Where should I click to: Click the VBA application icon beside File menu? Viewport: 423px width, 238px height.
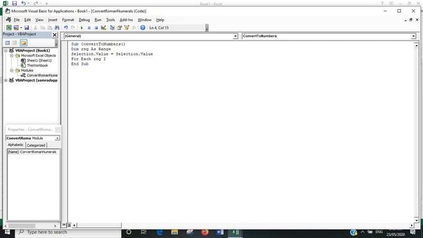point(9,20)
